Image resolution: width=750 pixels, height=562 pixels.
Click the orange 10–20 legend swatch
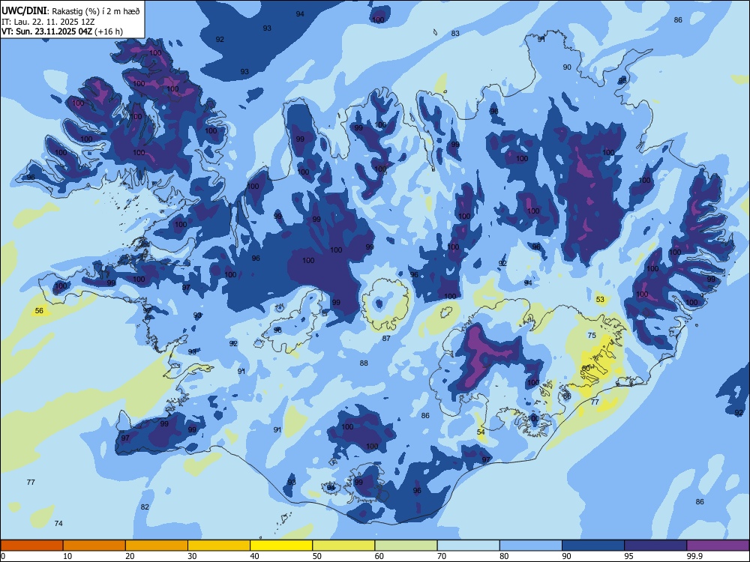94,546
